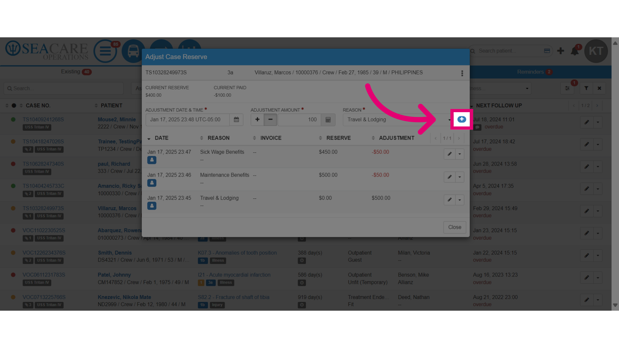Expand options for Sick Wage Benefits row
619x348 pixels.
click(x=460, y=154)
